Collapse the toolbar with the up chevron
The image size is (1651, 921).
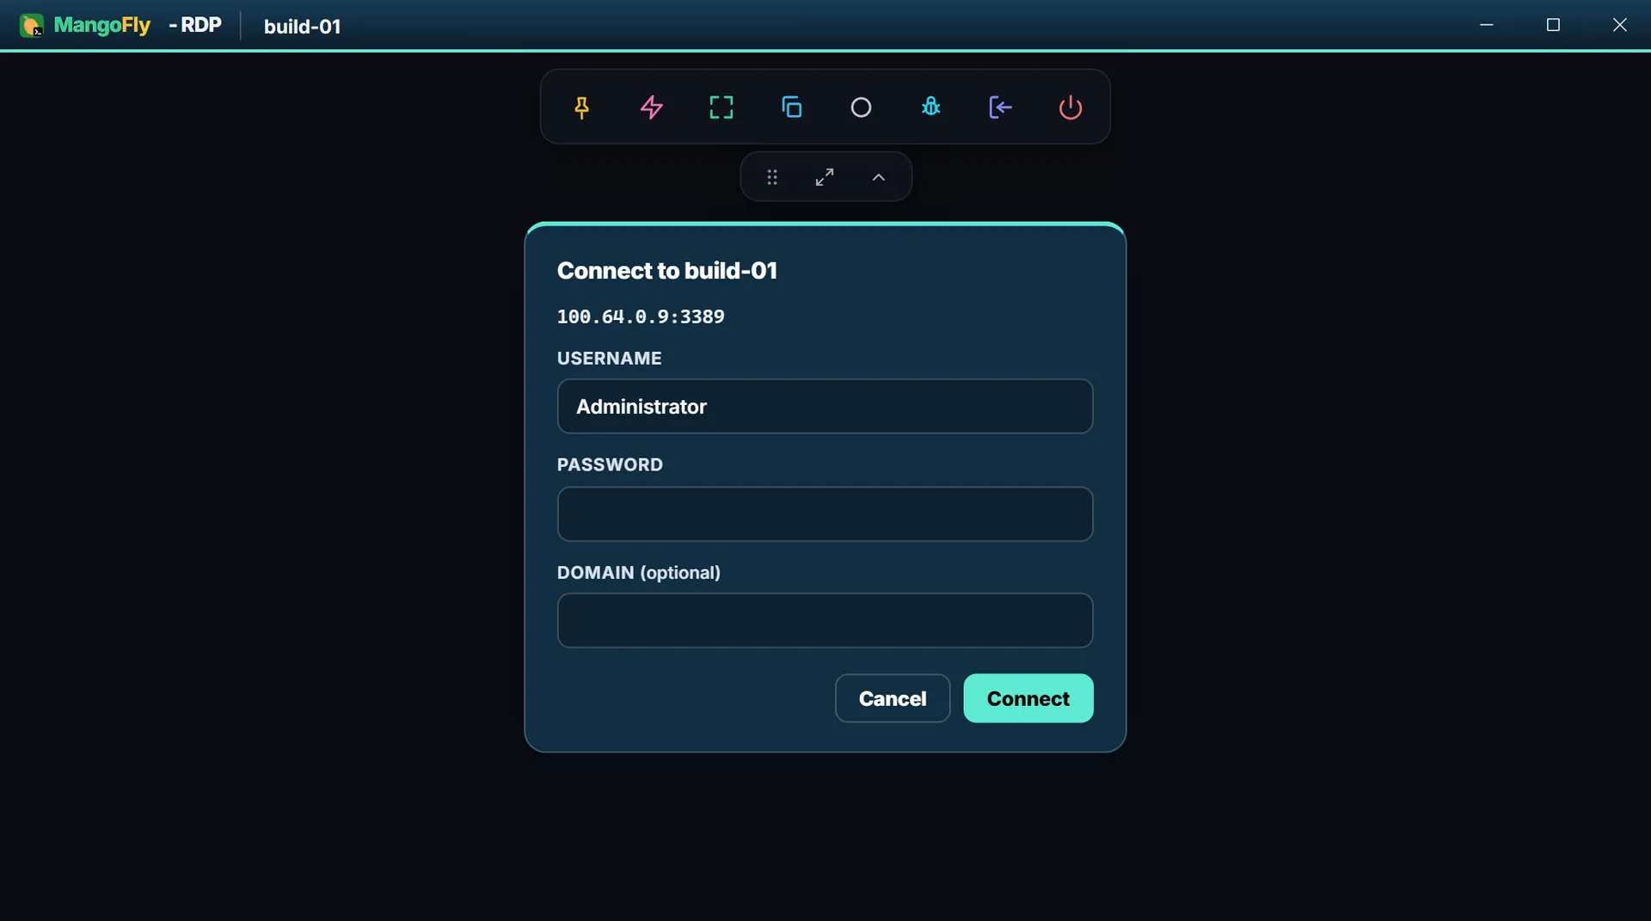pyautogui.click(x=879, y=177)
